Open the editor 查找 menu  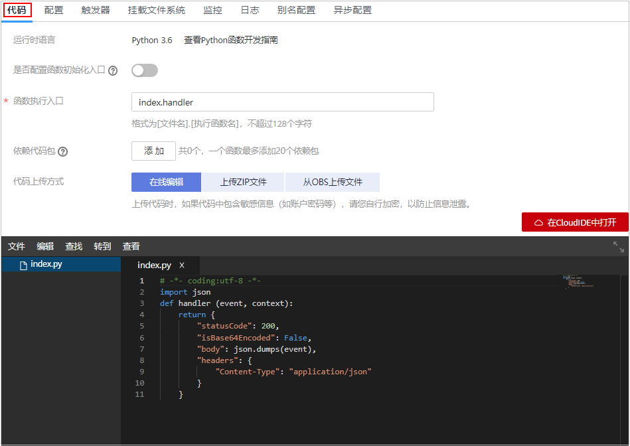74,246
